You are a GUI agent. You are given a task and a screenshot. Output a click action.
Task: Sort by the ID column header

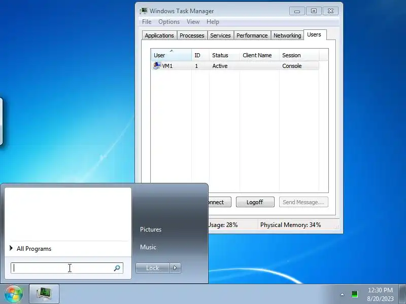coord(200,55)
